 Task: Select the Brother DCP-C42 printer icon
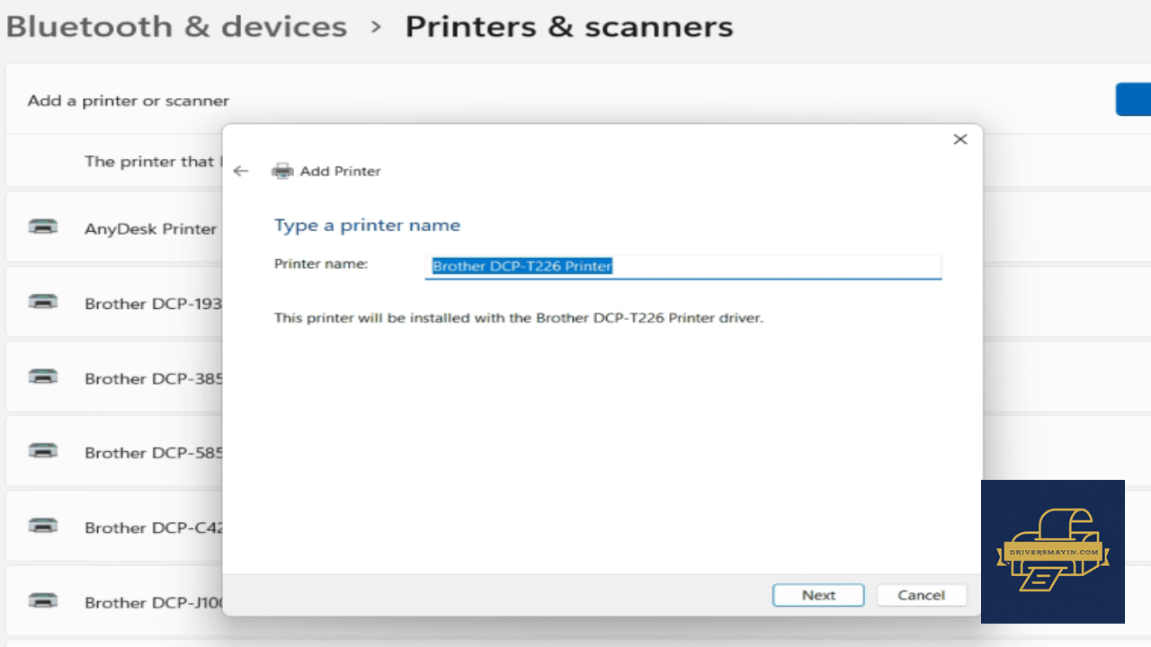point(43,527)
